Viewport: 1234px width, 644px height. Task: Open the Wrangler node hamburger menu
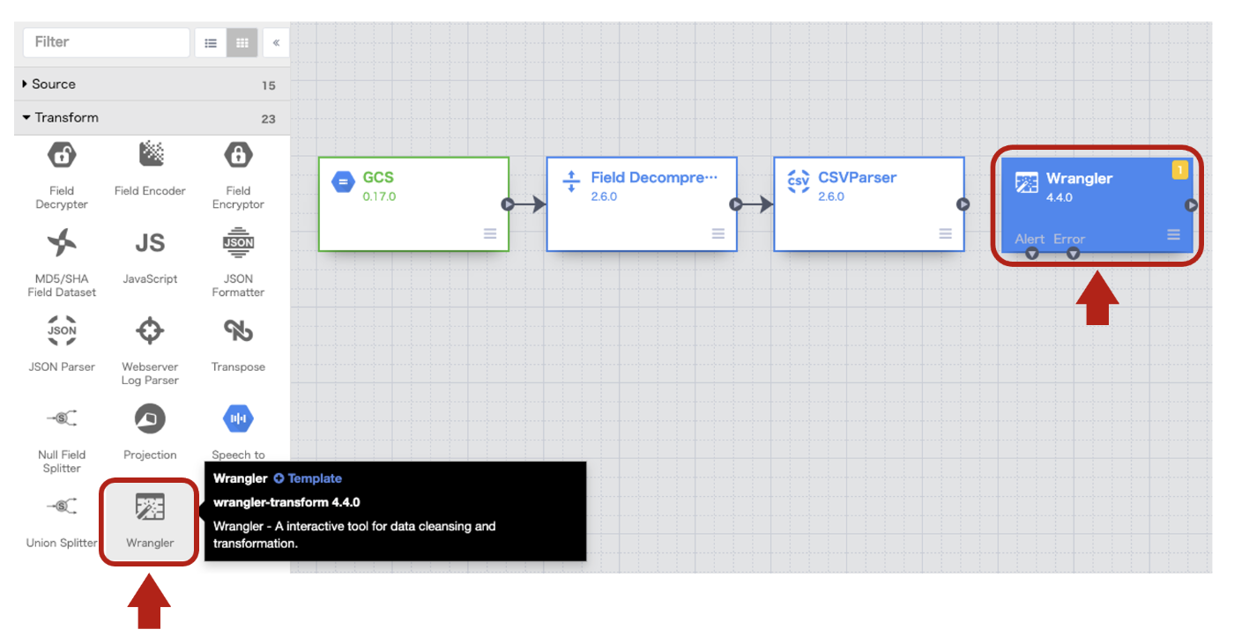1174,234
